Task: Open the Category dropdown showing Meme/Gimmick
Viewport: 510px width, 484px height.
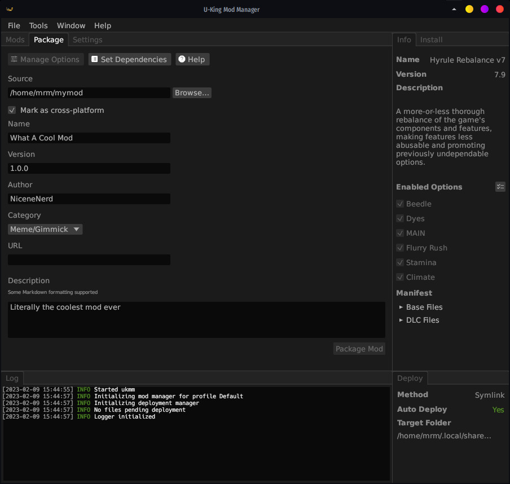Action: [x=45, y=229]
